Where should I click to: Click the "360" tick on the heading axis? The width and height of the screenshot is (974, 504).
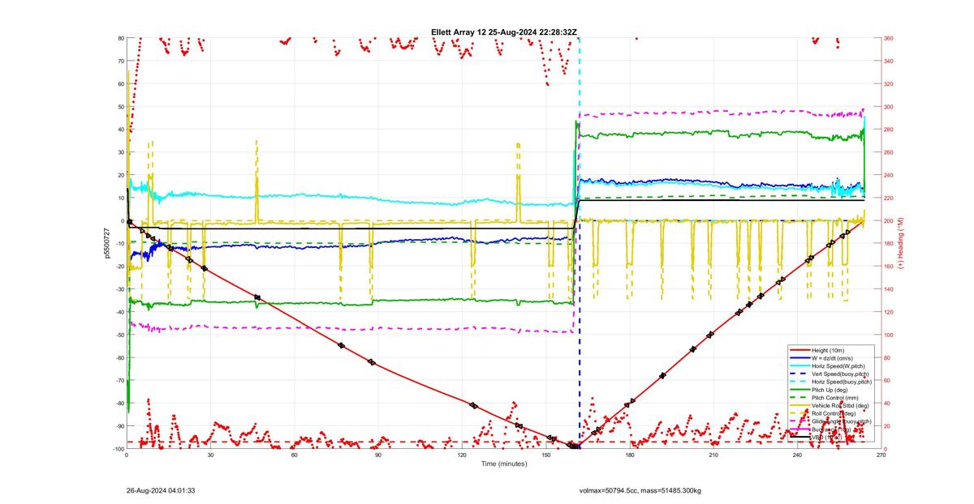click(x=890, y=38)
